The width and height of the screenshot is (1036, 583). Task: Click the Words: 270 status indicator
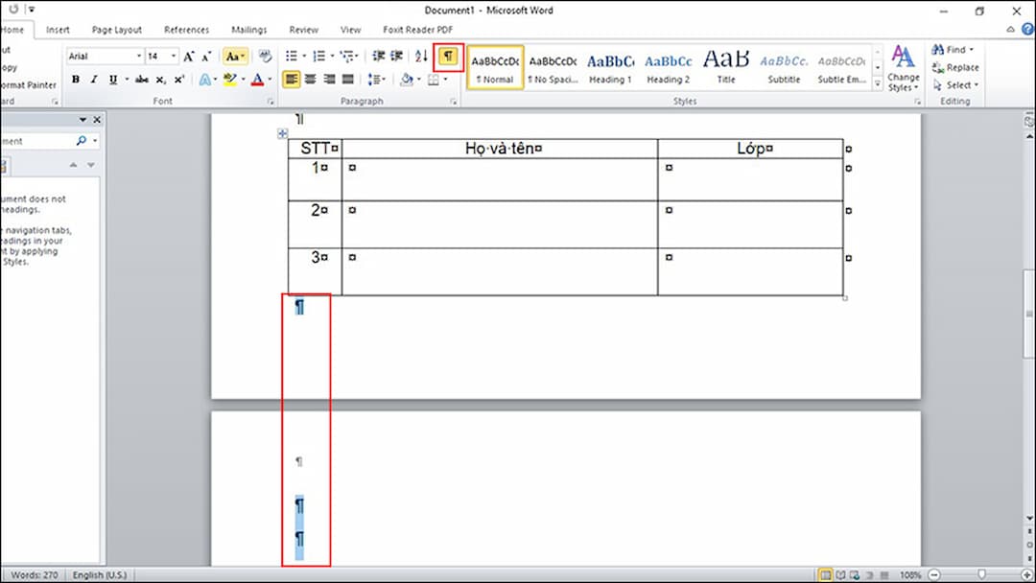click(34, 575)
